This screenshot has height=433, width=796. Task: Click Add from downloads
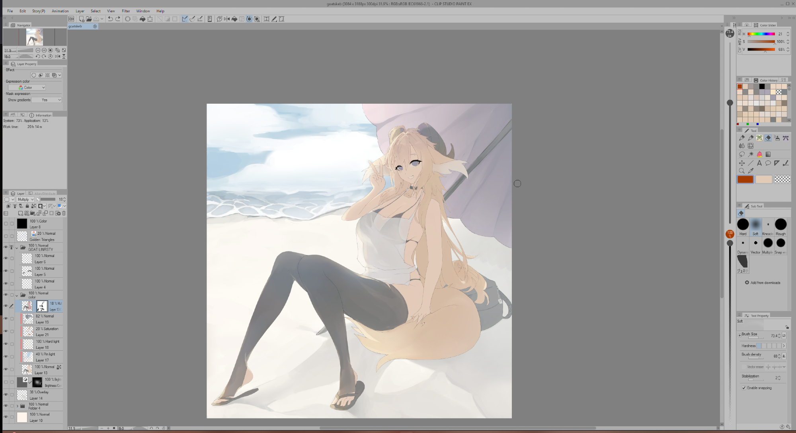click(763, 282)
